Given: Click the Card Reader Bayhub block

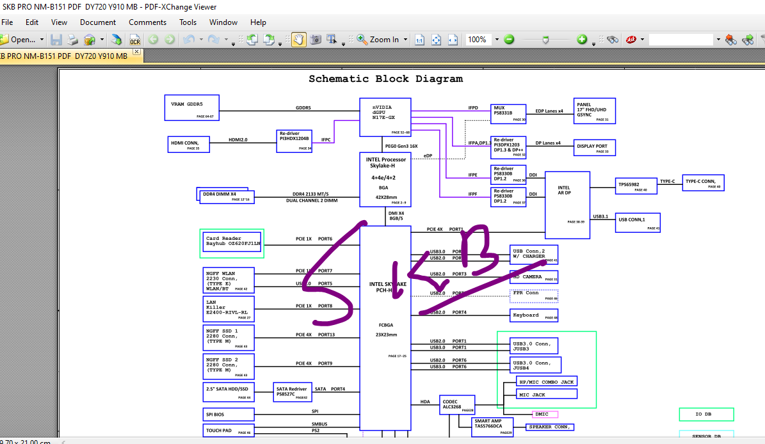Looking at the screenshot, I should coord(232,242).
